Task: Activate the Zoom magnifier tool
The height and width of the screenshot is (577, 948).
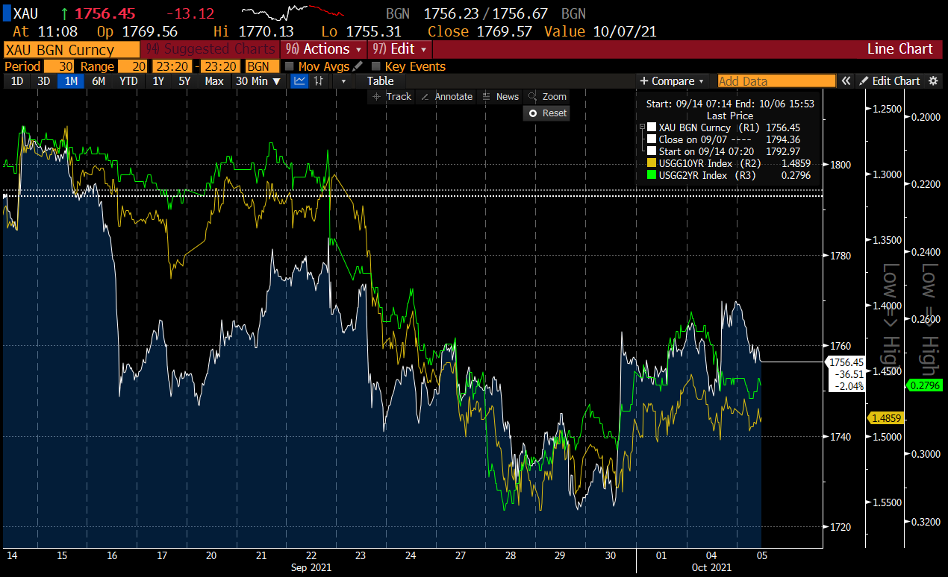Action: (x=547, y=96)
